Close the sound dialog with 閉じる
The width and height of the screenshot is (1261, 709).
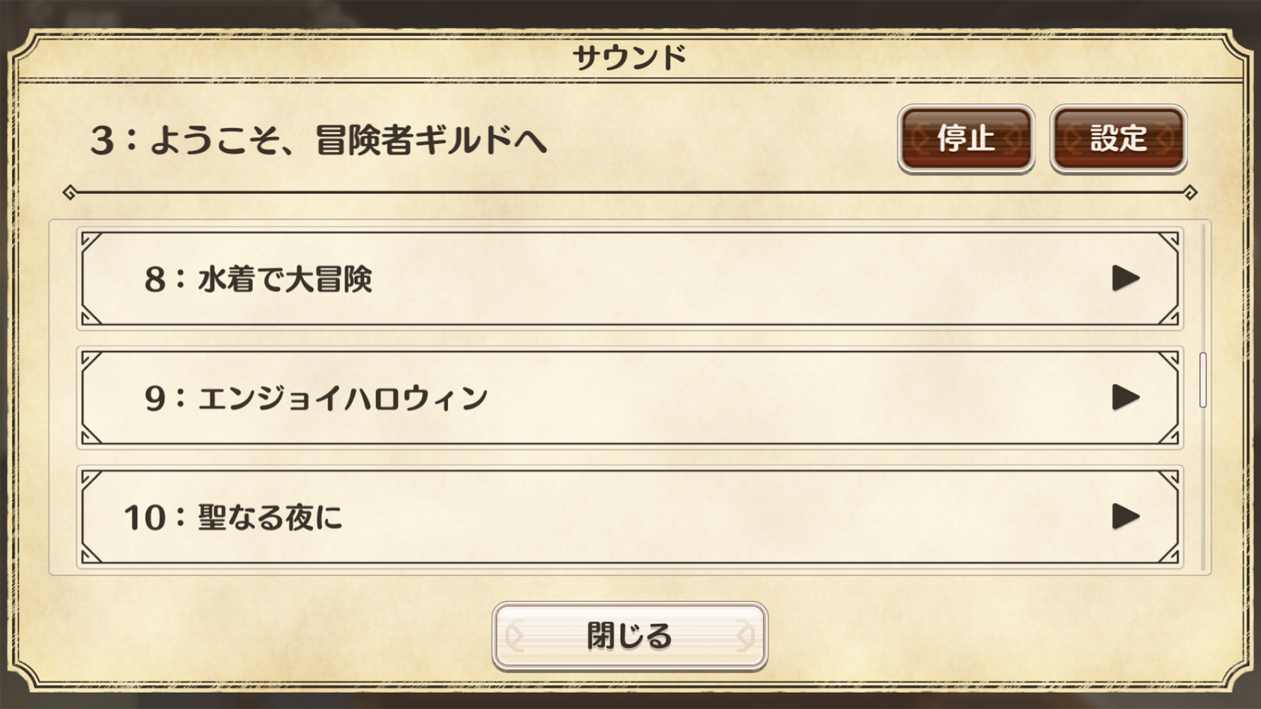(x=629, y=636)
